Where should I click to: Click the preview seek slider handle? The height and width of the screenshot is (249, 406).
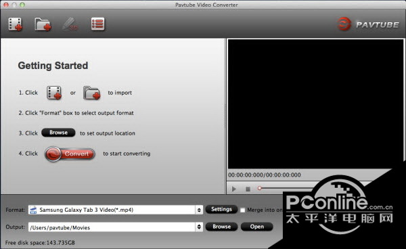259,188
